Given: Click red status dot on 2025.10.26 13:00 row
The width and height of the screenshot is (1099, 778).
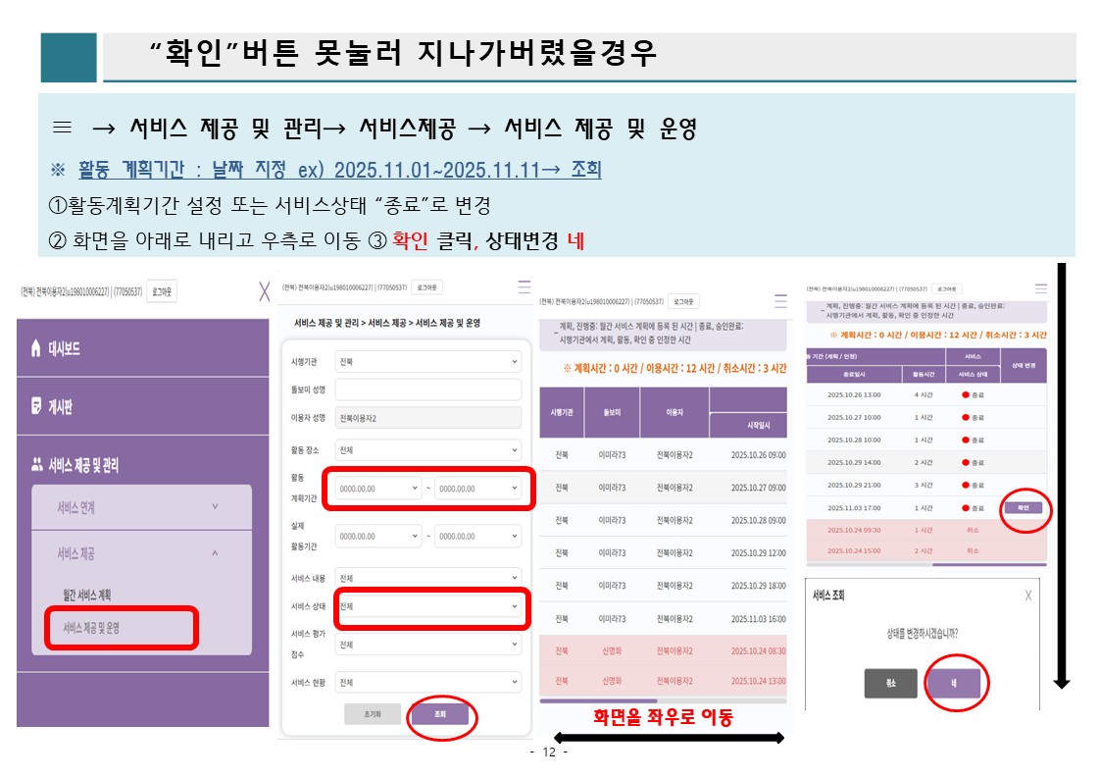Looking at the screenshot, I should (x=965, y=394).
